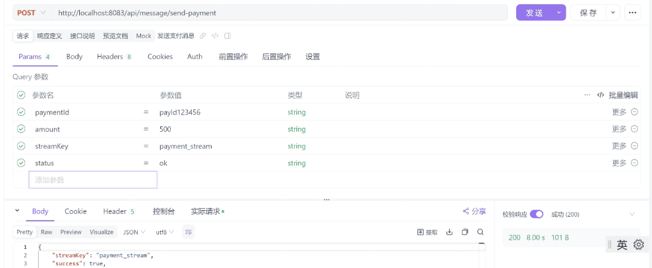
Task: Toggle the split layout icon beside 发送支付消息
Action: pyautogui.click(x=227, y=36)
